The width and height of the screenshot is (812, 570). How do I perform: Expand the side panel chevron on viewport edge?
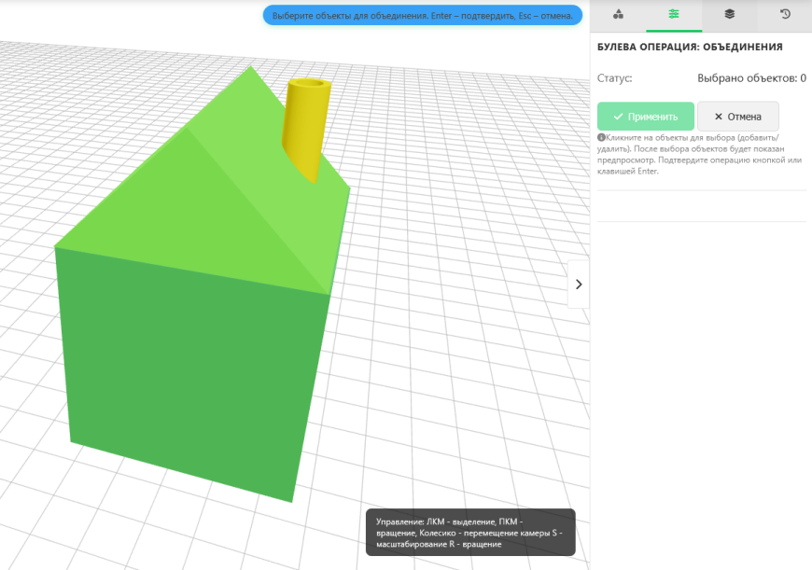(579, 285)
